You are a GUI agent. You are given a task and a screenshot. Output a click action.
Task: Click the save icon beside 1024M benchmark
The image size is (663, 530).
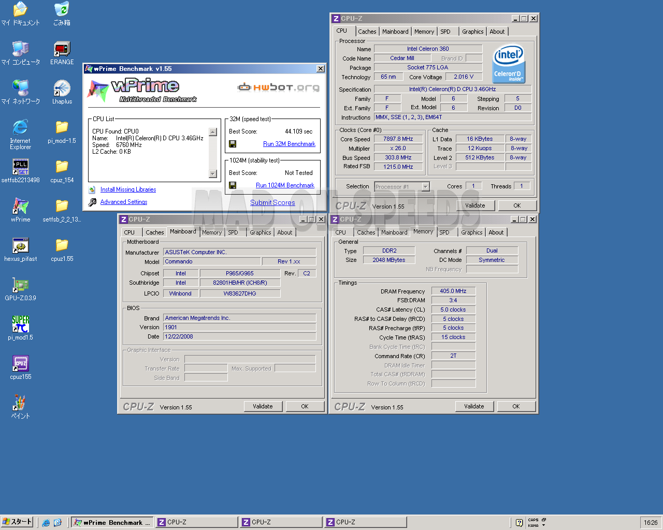tap(233, 185)
